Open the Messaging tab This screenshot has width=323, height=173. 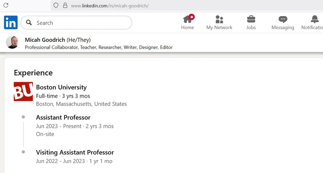pyautogui.click(x=283, y=23)
